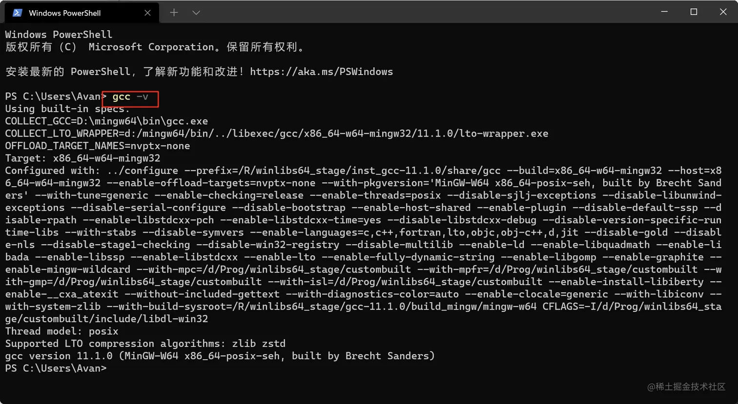Maximize the terminal window

click(x=694, y=12)
